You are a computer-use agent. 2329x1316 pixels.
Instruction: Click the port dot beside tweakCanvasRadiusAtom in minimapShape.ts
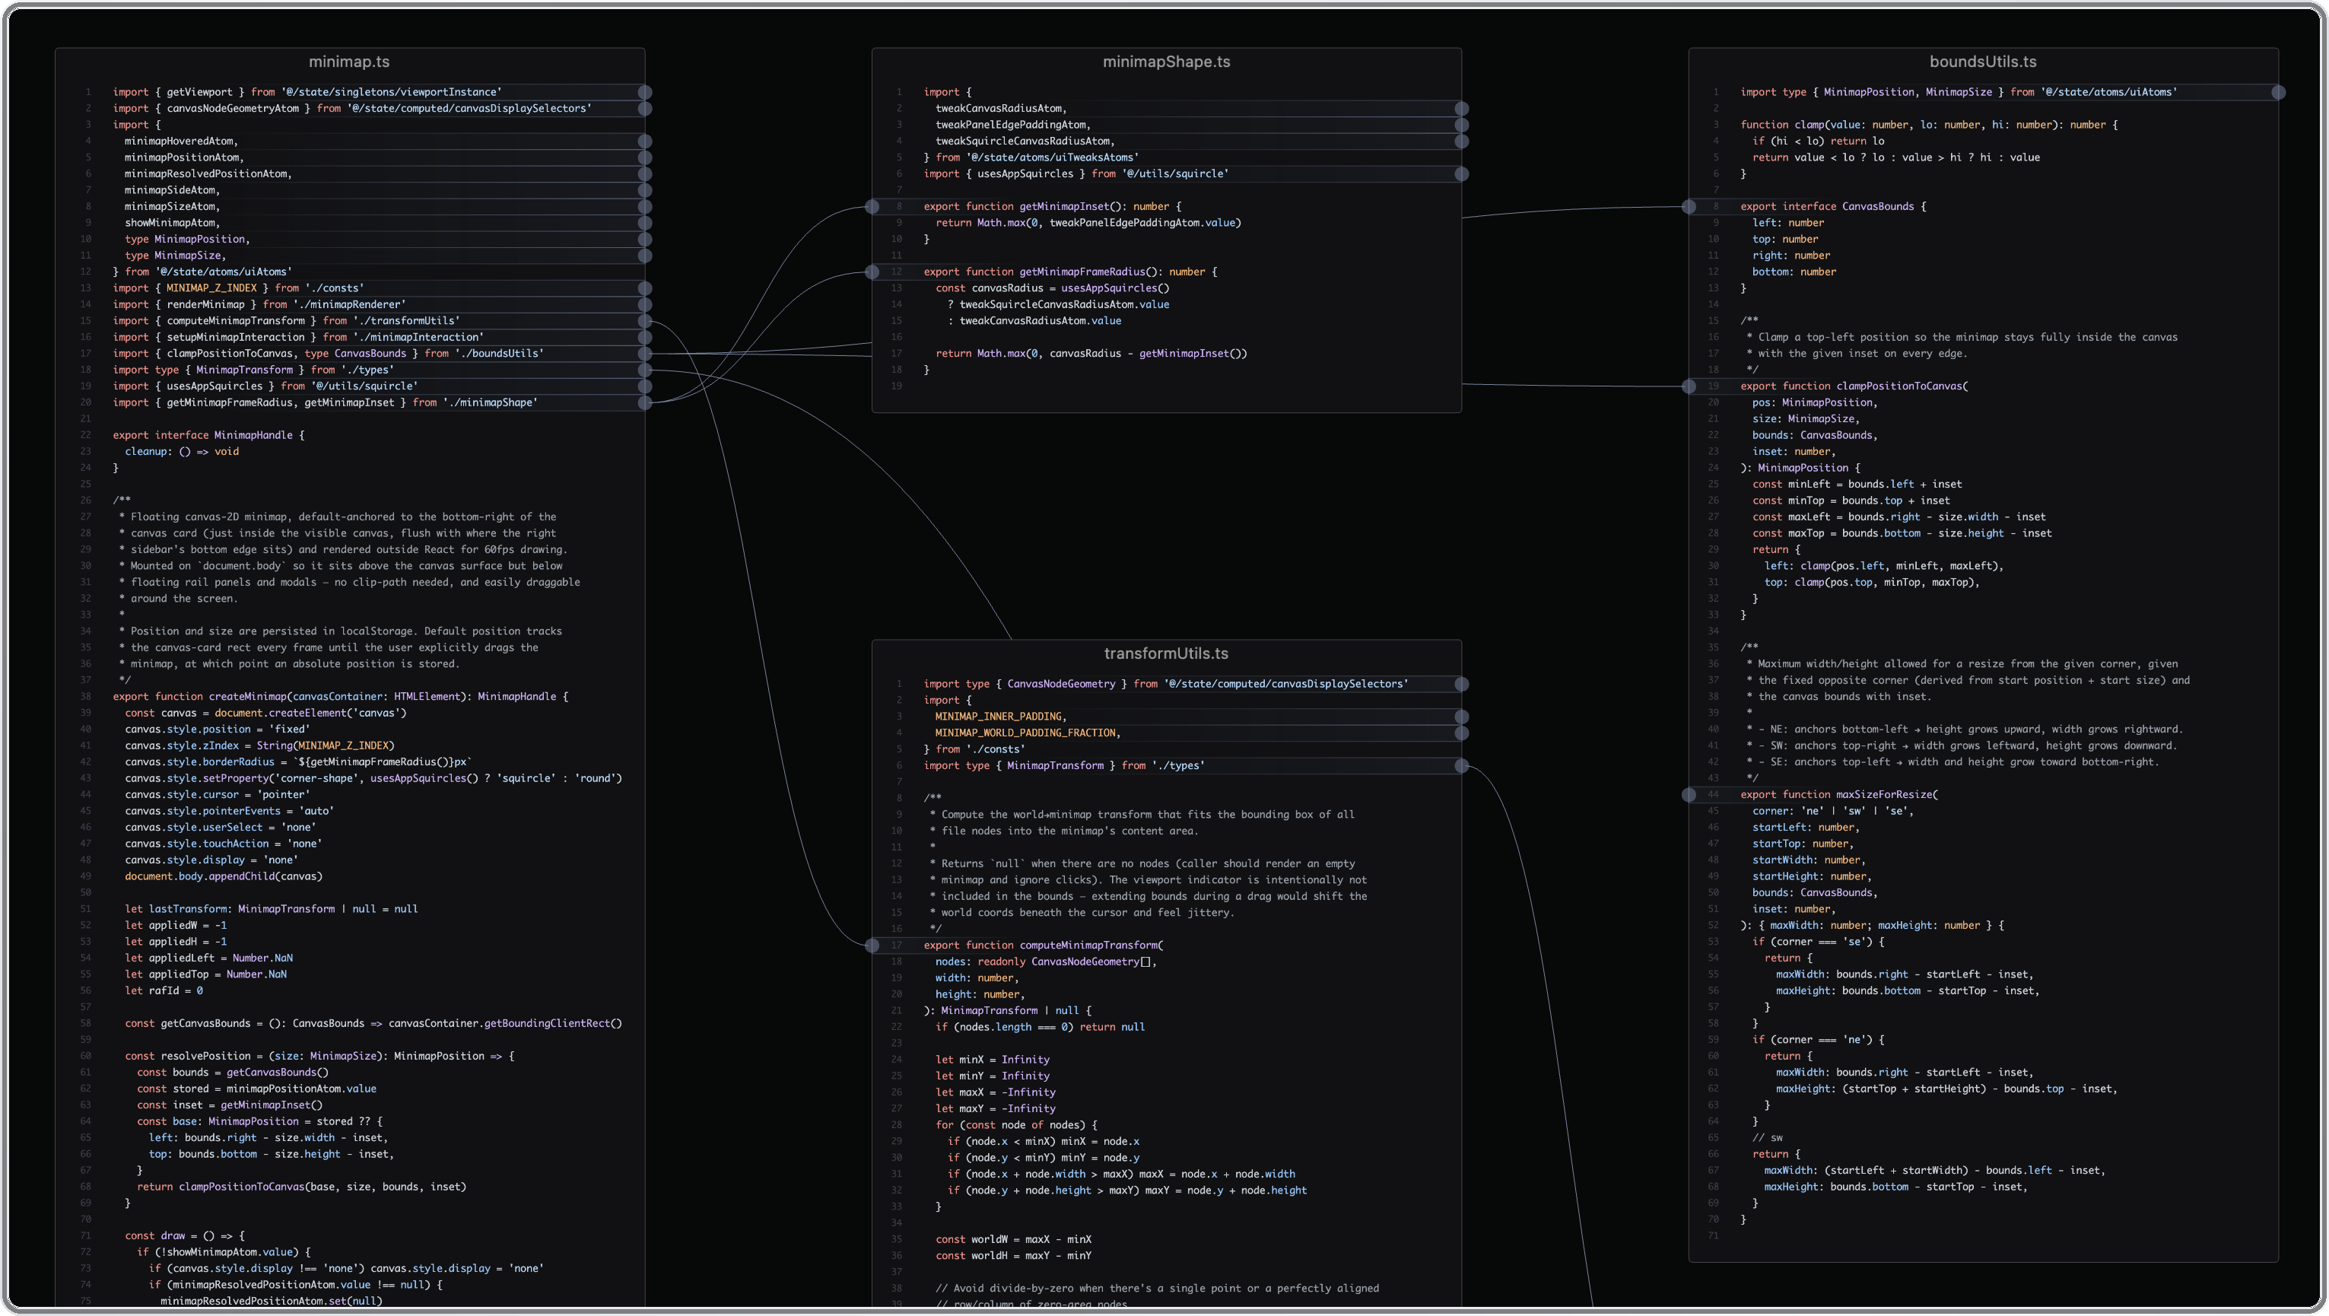[1461, 109]
